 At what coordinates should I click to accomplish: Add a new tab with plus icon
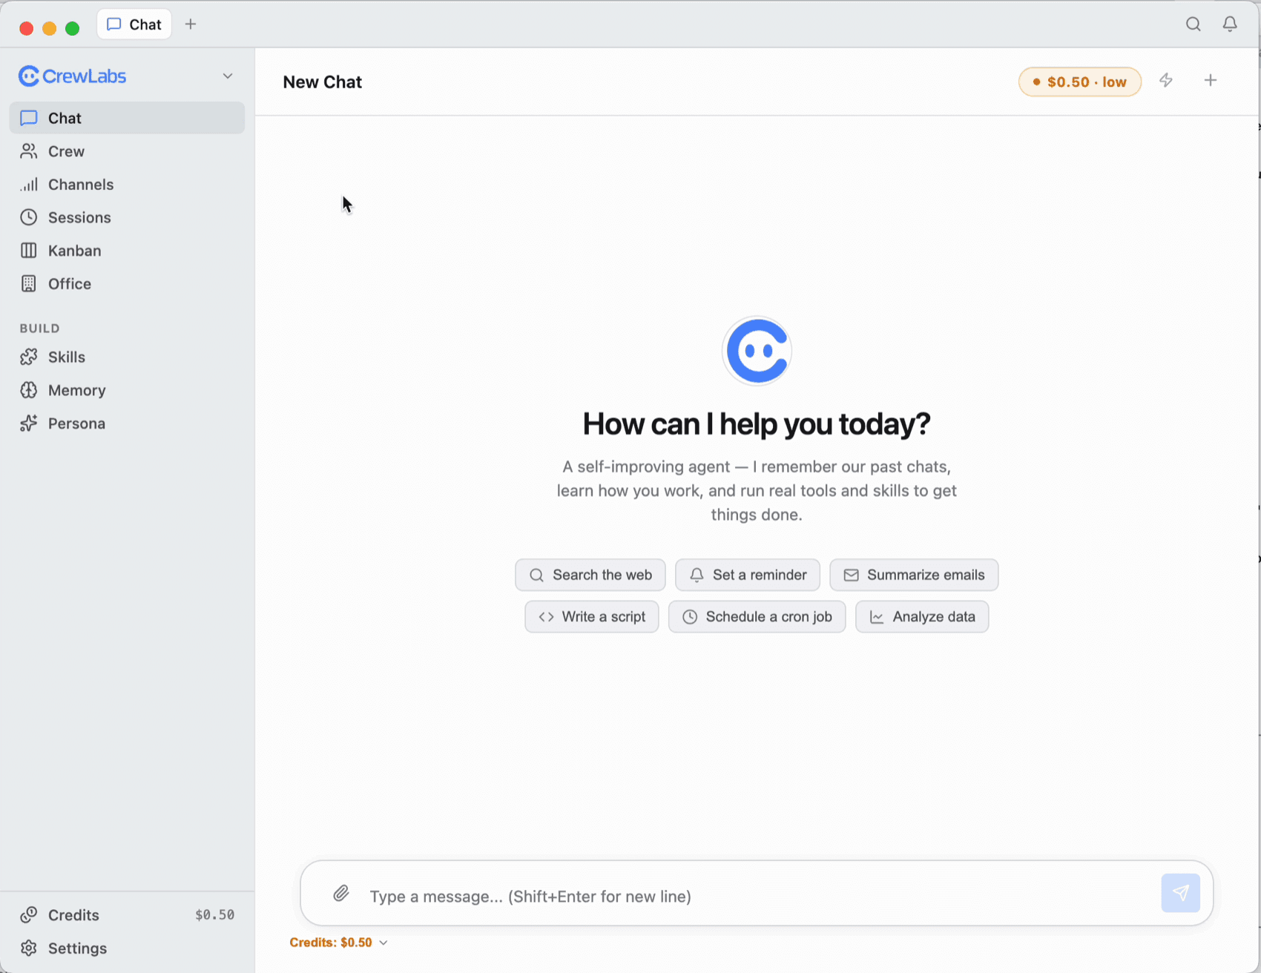coord(191,24)
